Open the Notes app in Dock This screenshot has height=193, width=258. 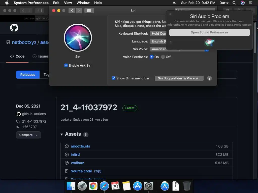tap(126, 186)
